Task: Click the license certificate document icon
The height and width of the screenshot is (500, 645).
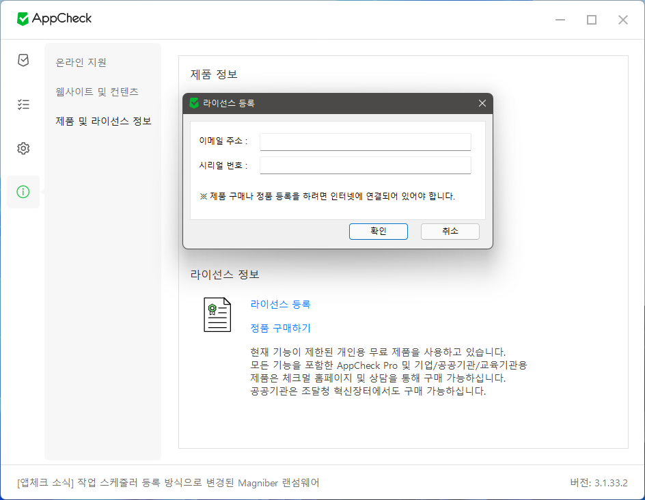Action: 217,315
